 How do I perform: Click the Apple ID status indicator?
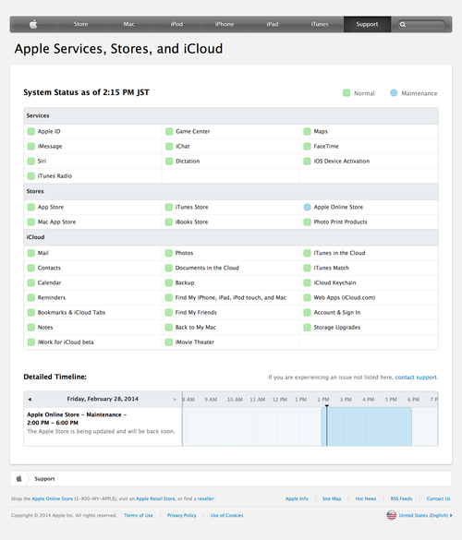31,131
